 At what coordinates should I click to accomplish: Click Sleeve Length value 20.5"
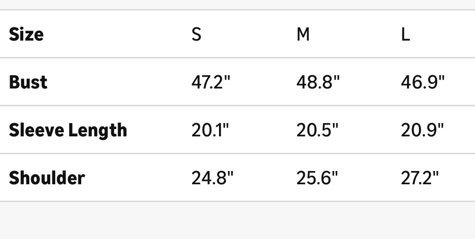317,130
